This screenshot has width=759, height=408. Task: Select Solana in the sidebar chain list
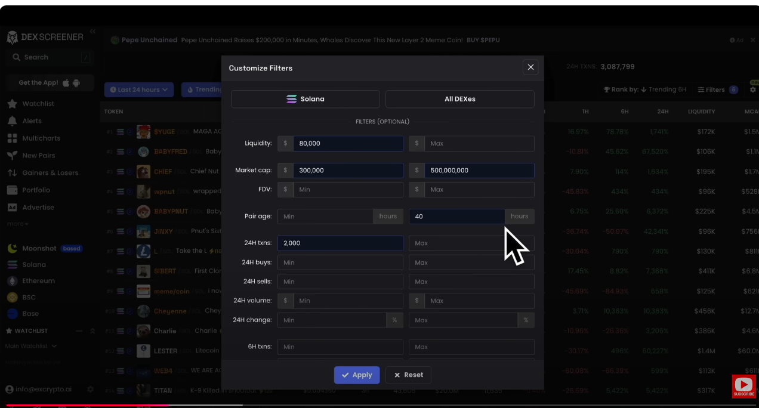coord(34,265)
